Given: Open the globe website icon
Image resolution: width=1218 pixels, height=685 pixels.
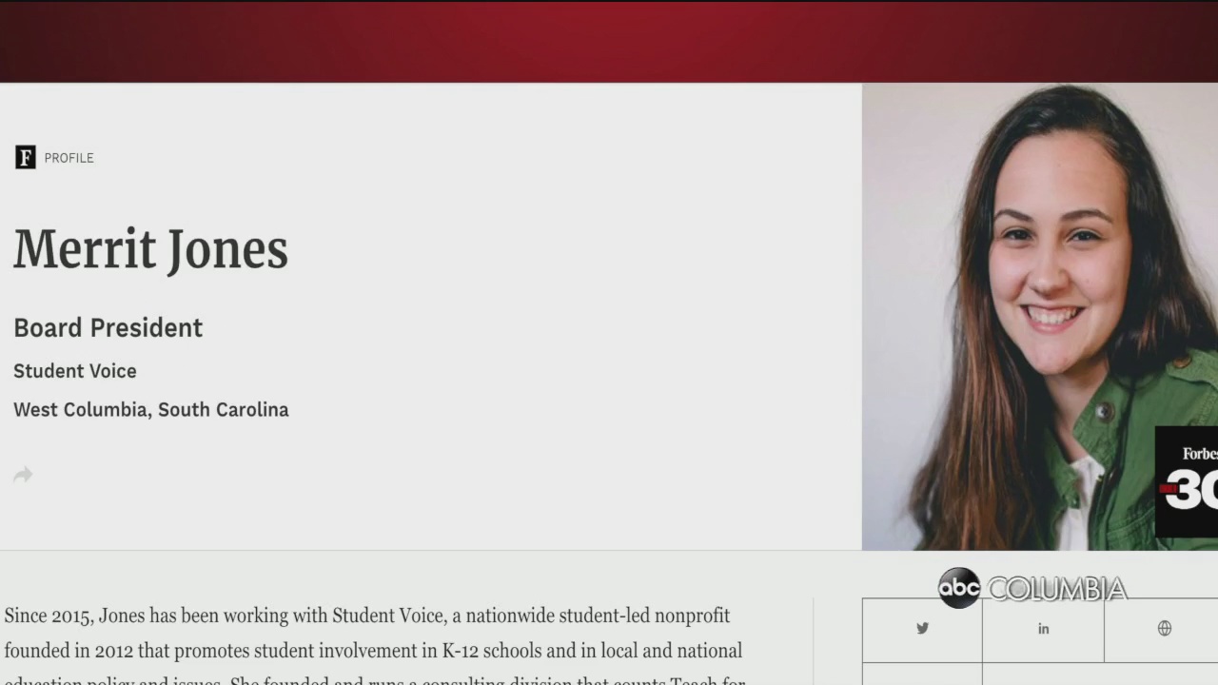Looking at the screenshot, I should 1164,629.
